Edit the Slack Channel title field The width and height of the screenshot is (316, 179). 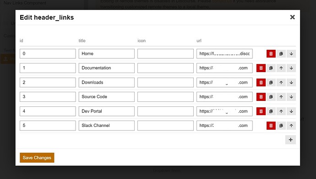(107, 126)
